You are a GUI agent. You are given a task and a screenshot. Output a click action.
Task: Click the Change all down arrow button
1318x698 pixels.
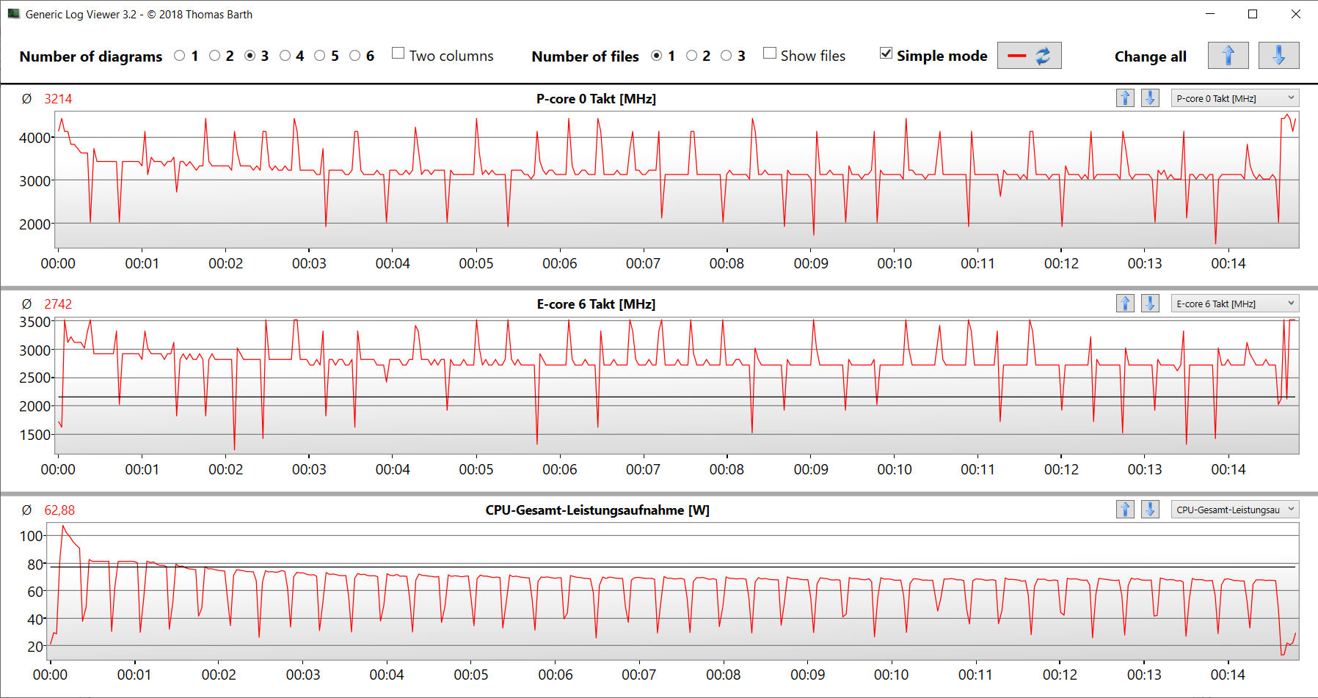1278,56
